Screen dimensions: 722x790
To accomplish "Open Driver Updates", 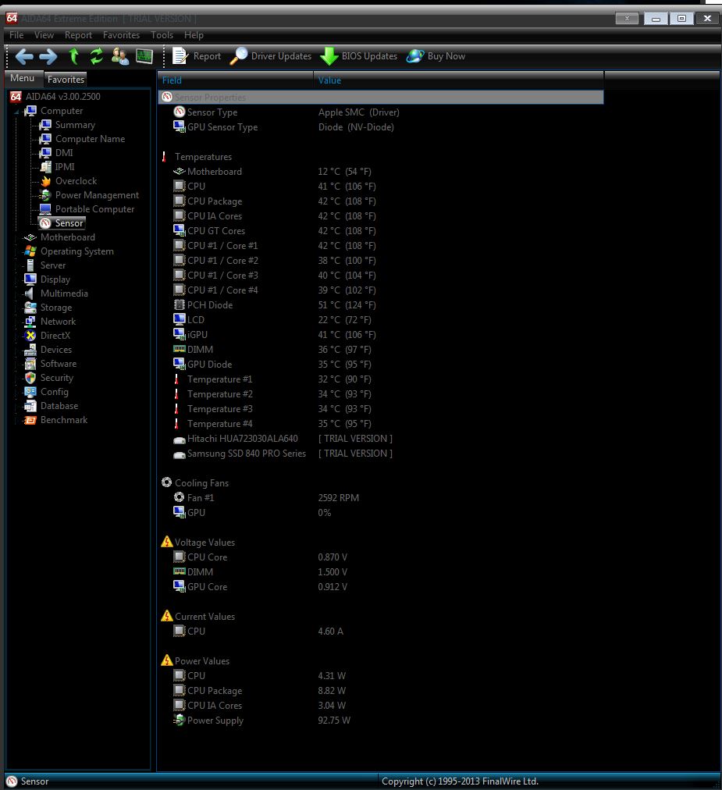I will (x=271, y=56).
